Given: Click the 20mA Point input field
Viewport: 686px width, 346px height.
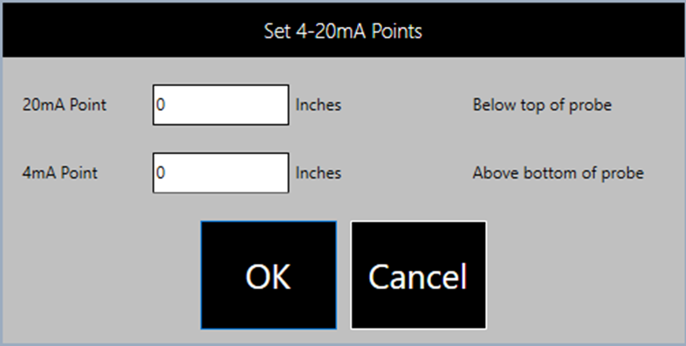Looking at the screenshot, I should (x=221, y=105).
